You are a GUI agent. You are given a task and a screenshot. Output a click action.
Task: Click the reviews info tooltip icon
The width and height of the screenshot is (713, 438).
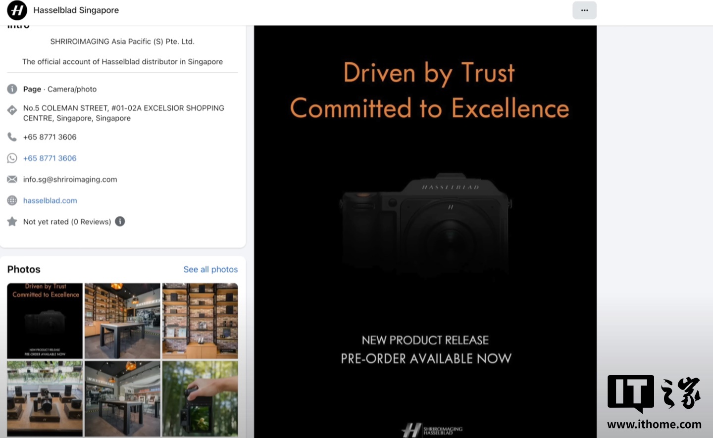pyautogui.click(x=120, y=222)
